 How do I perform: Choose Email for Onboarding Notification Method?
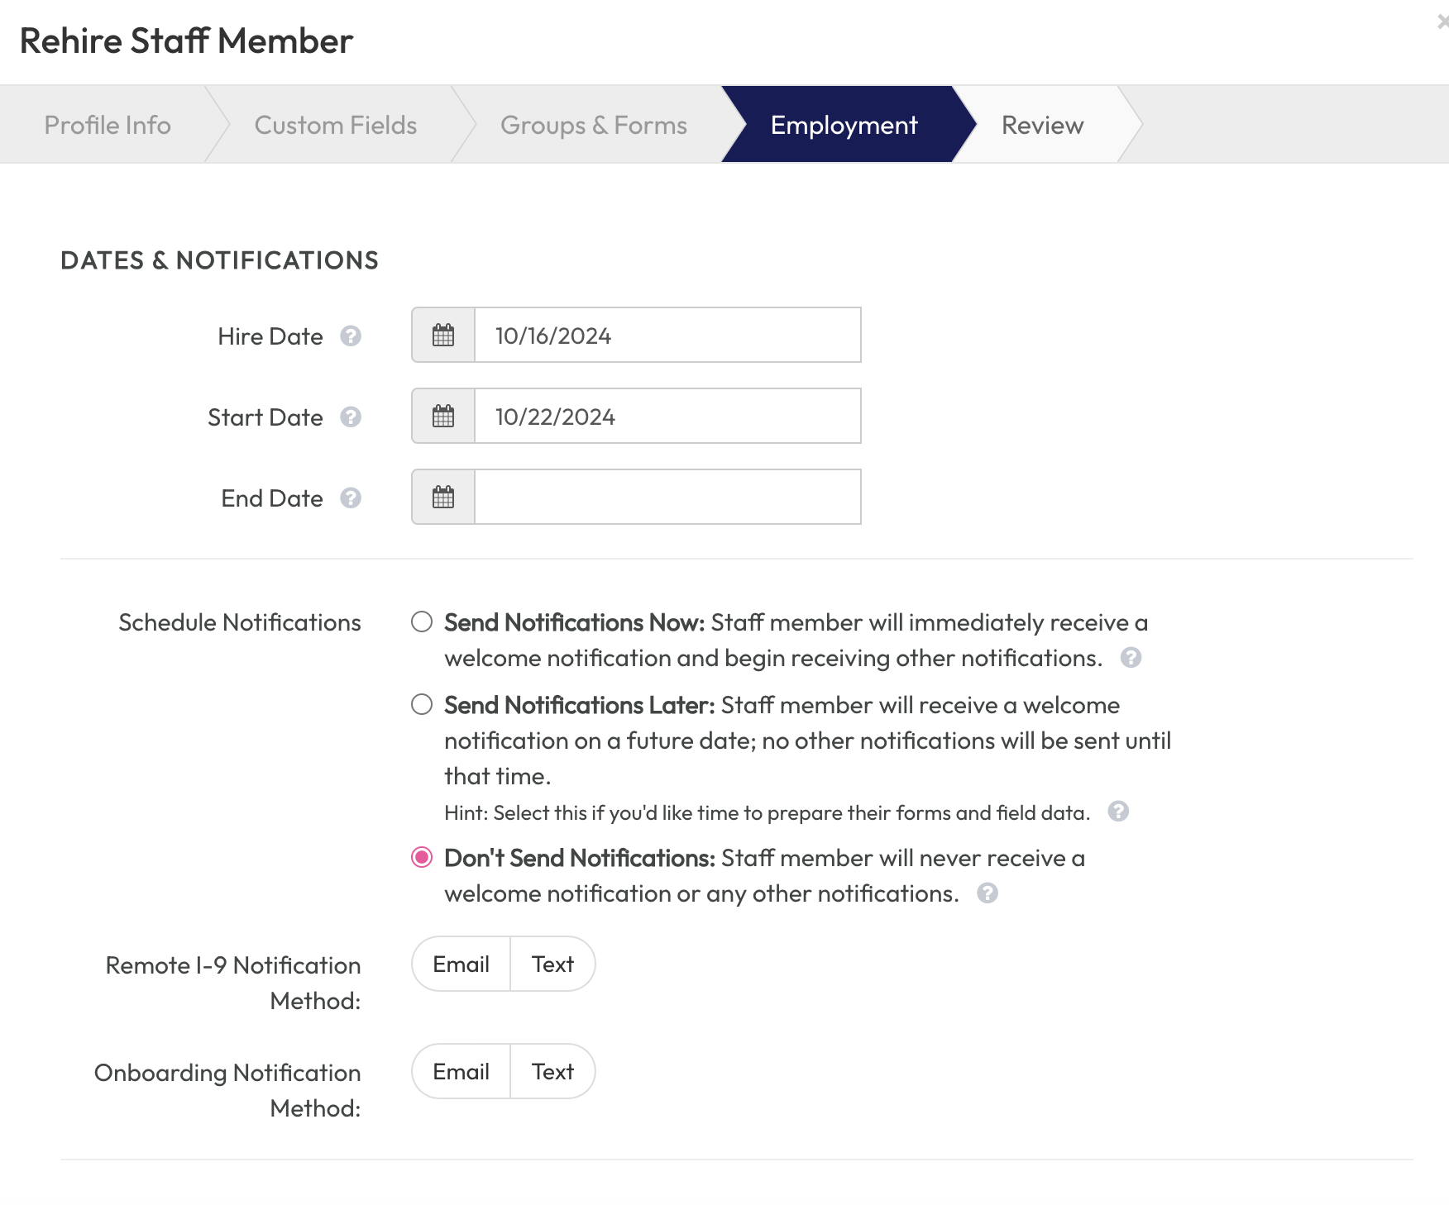(x=461, y=1071)
